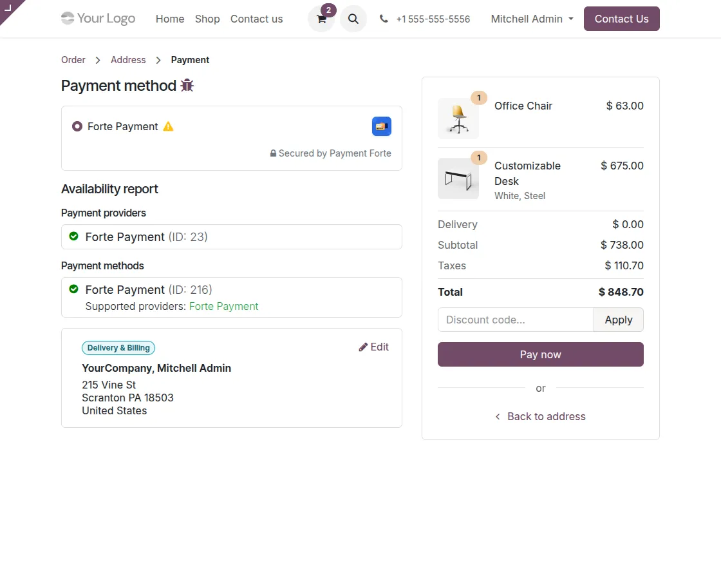The height and width of the screenshot is (567, 721).
Task: Click the Forte Payment supported providers link
Action: click(224, 306)
